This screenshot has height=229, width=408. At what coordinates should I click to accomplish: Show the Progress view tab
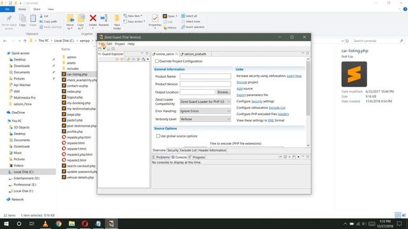pos(197,157)
